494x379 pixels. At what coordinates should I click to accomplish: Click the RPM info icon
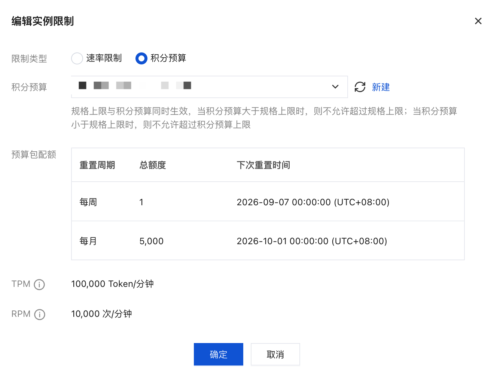pos(40,315)
